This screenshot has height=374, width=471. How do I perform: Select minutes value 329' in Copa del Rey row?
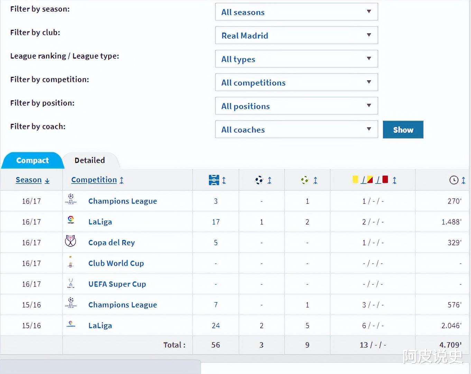click(454, 243)
